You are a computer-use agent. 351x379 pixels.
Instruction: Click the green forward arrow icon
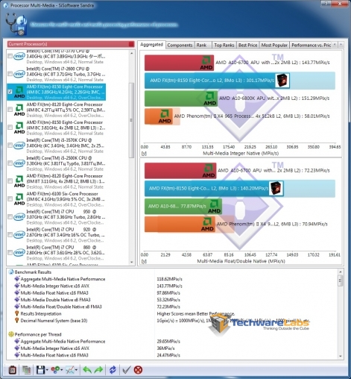[x=98, y=370]
